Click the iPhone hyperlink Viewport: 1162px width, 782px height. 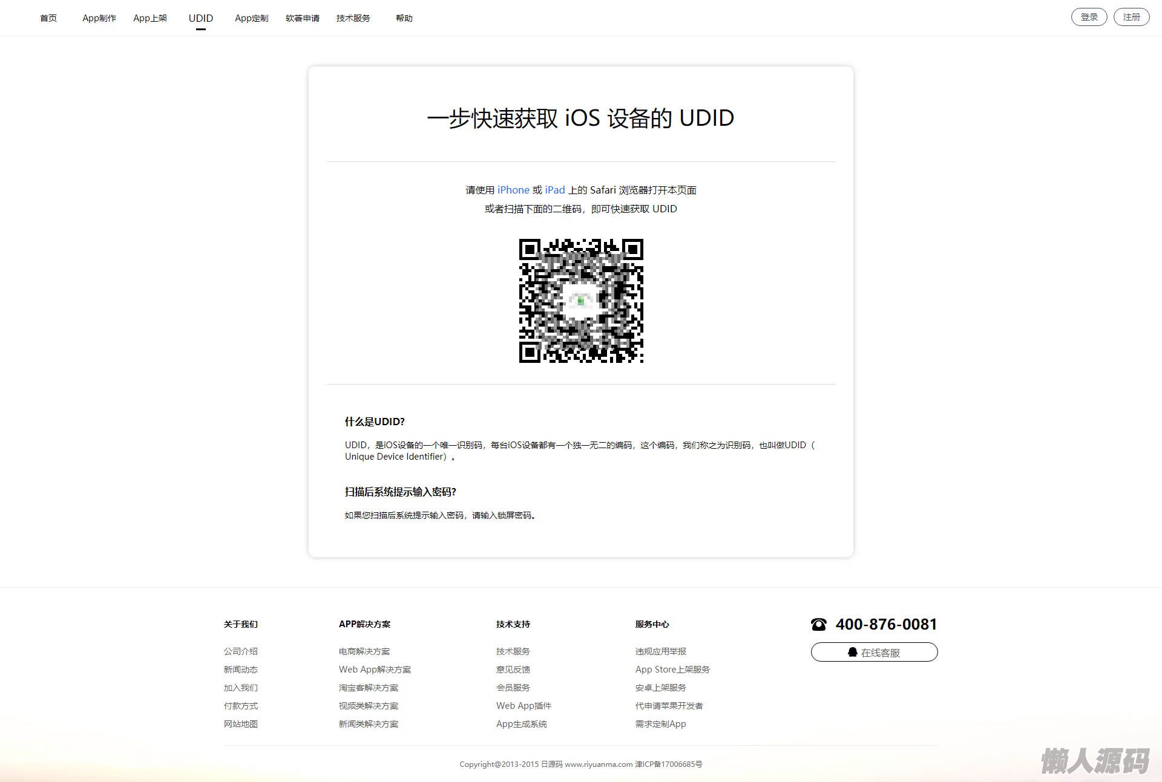pyautogui.click(x=513, y=190)
